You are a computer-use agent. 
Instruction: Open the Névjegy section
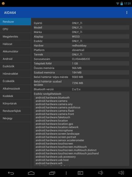click(x=15, y=118)
